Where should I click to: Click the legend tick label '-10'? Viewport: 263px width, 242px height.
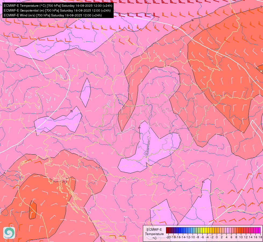coord(193,237)
